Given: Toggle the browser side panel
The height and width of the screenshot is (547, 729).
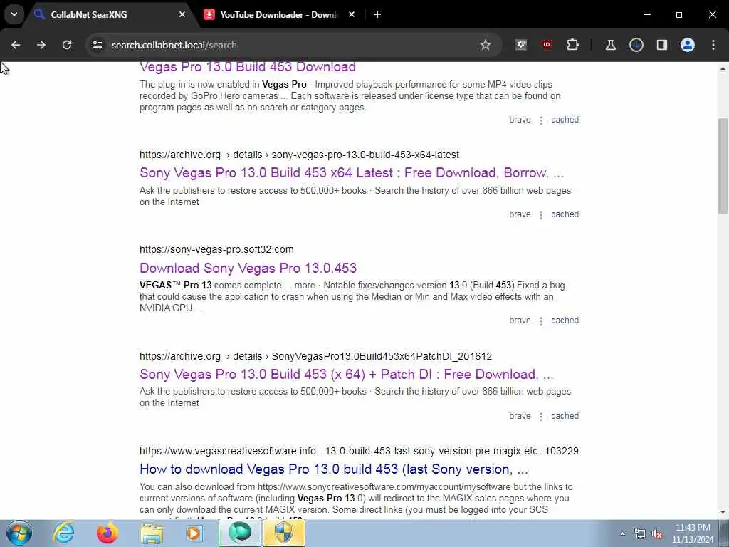Looking at the screenshot, I should (x=662, y=45).
